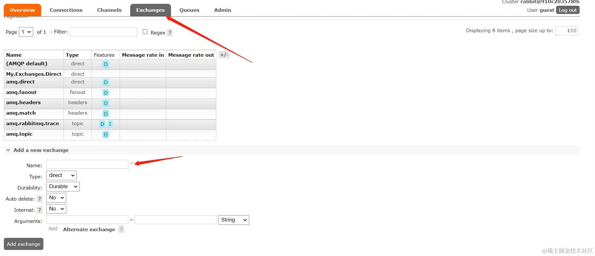This screenshot has width=595, height=256.
Task: Click the D durable badge for amq.fanout
Action: point(106,93)
